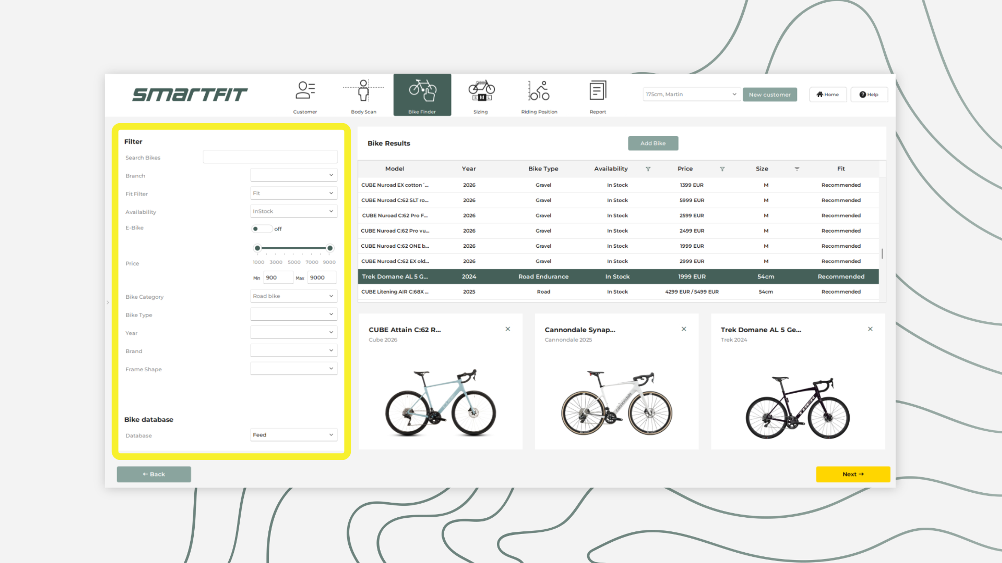Click the Search Bikes input field
The width and height of the screenshot is (1002, 563).
coord(270,157)
